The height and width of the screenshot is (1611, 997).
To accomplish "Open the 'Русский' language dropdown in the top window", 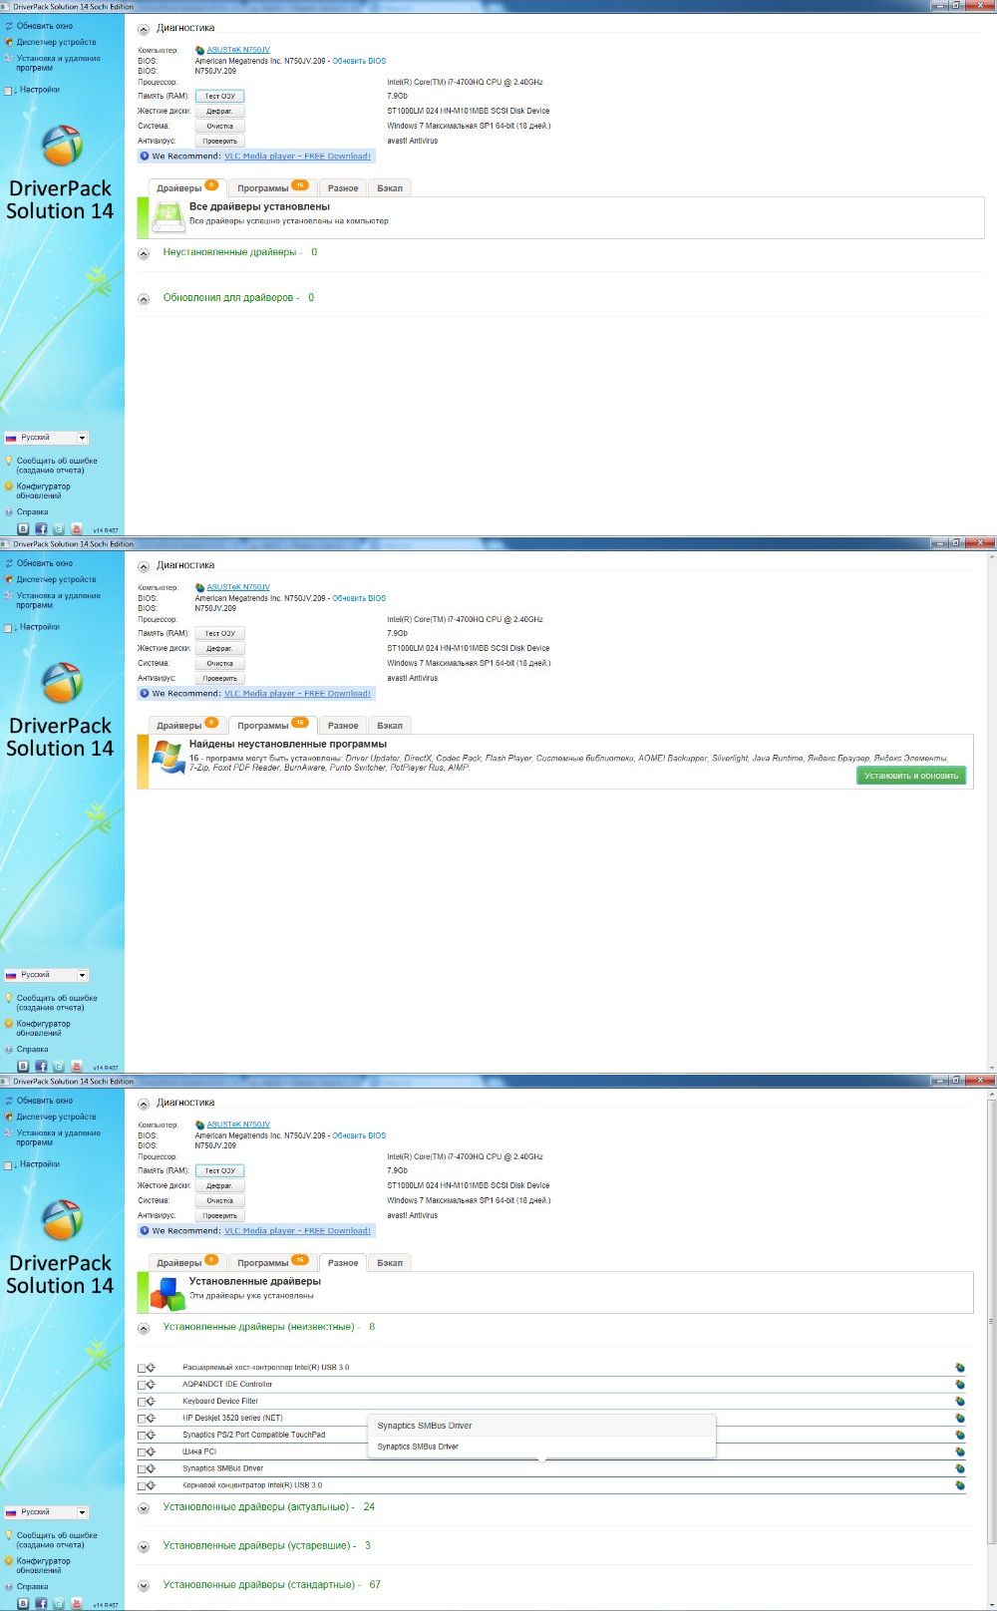I will (46, 438).
